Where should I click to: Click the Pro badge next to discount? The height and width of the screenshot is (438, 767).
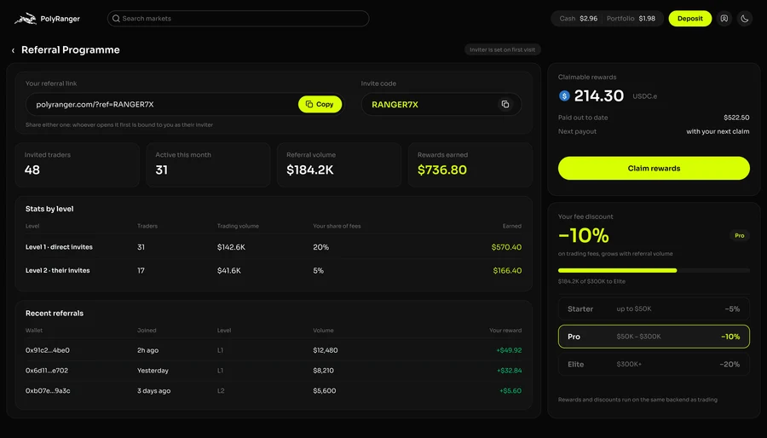[739, 236]
